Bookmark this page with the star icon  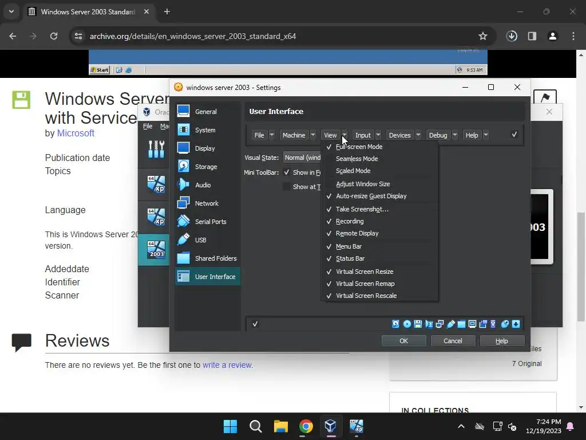coord(483,36)
